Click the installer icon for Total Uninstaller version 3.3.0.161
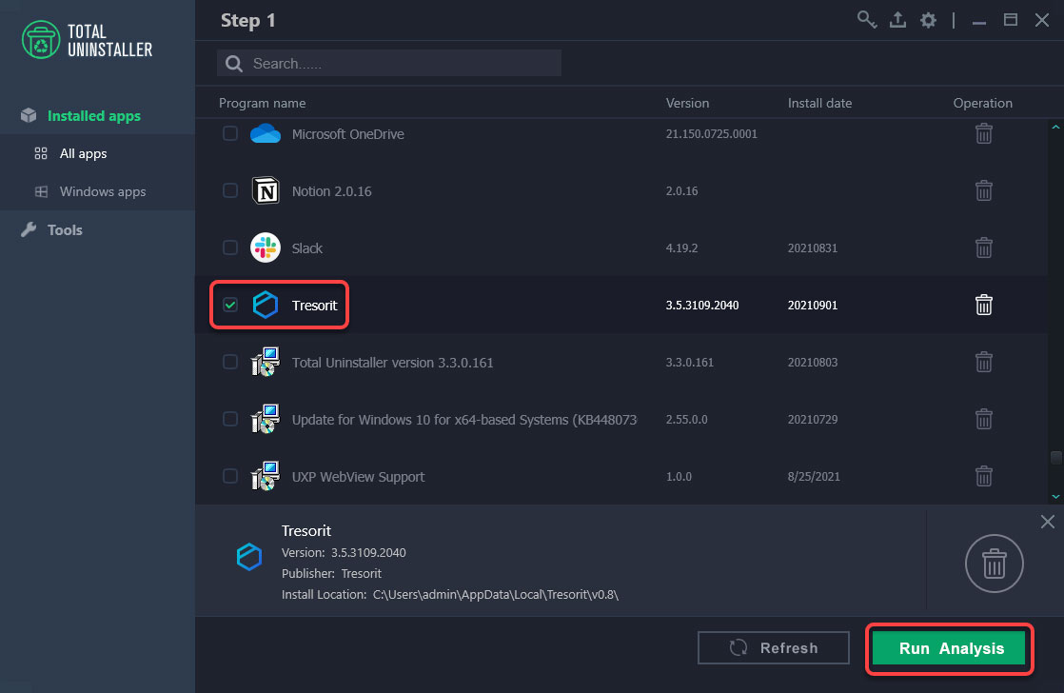The width and height of the screenshot is (1064, 693). pyautogui.click(x=266, y=362)
